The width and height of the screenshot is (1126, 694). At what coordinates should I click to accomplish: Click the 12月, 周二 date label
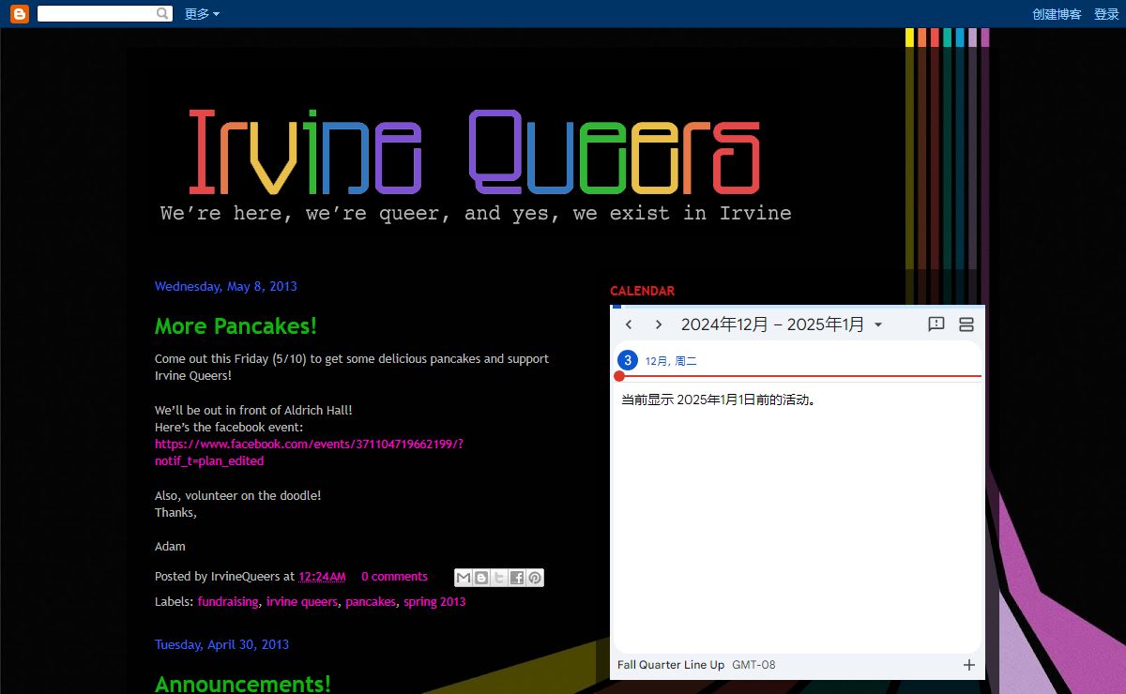[x=671, y=361]
